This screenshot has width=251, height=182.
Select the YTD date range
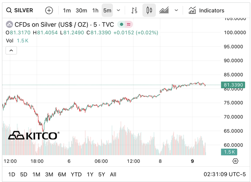pyautogui.click(x=76, y=174)
